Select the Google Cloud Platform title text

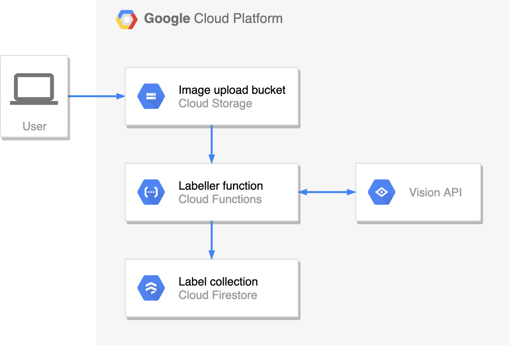(x=213, y=19)
